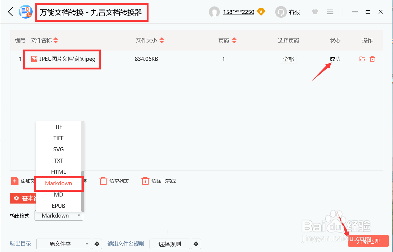Click the 操作 column header
Screen dimensions: 393x252
(367, 40)
